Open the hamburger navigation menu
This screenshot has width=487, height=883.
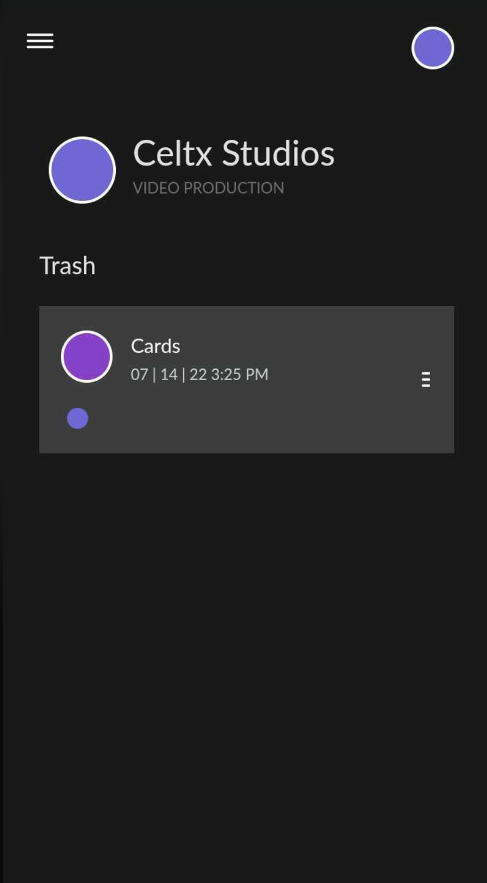tap(40, 41)
